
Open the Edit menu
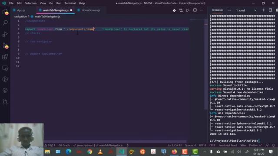tap(19, 3)
